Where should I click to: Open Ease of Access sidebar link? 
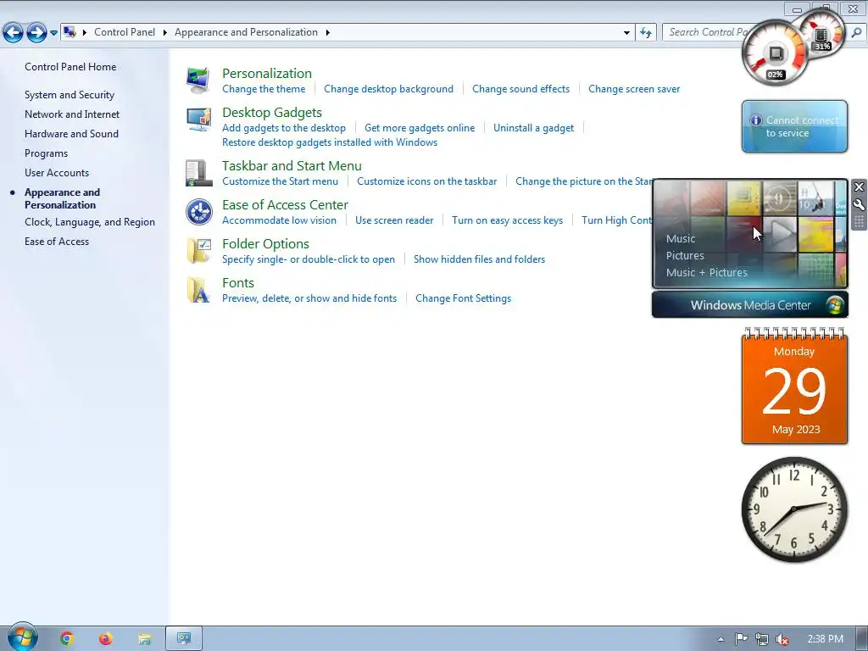tap(57, 242)
